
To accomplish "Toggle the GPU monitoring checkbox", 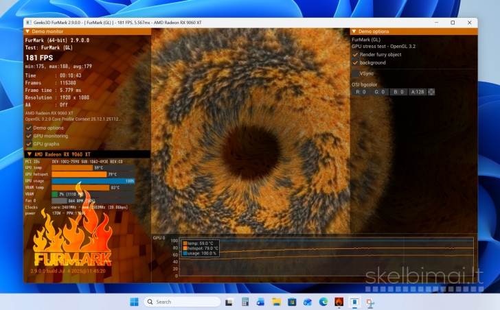I will 29,136.
